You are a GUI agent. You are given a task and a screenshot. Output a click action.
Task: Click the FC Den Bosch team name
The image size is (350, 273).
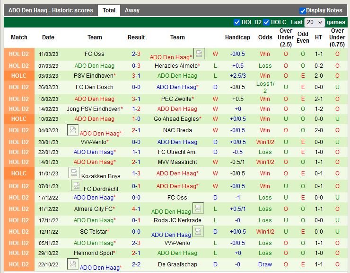click(95, 87)
